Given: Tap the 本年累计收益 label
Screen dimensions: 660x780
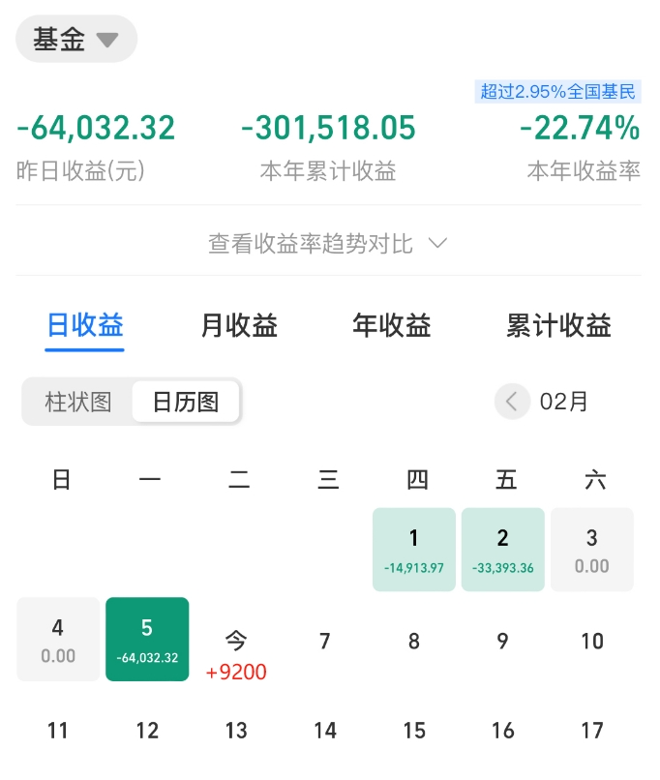Looking at the screenshot, I should (328, 171).
